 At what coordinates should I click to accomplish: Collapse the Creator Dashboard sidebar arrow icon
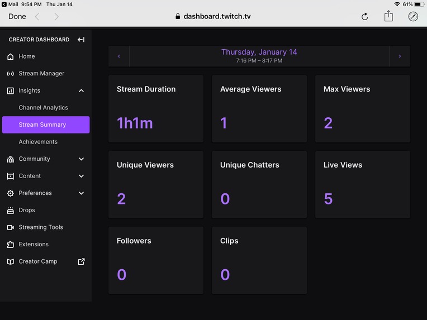(81, 40)
